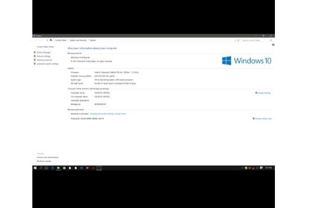Click the Help question mark icon
Image resolution: width=313 pixels, height=208 pixels.
pos(273,45)
